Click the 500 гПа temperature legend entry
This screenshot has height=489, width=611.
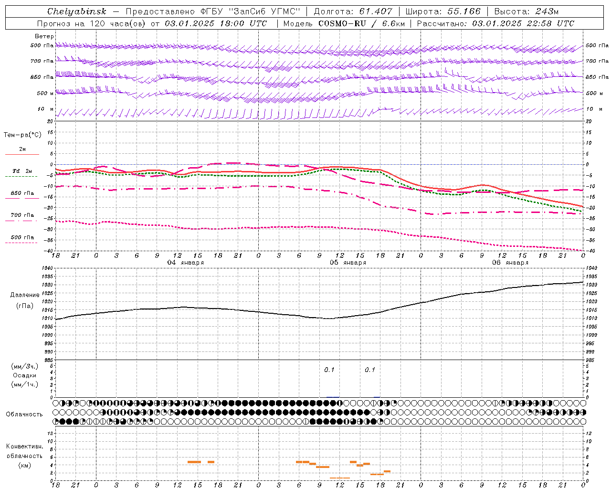[22, 239]
